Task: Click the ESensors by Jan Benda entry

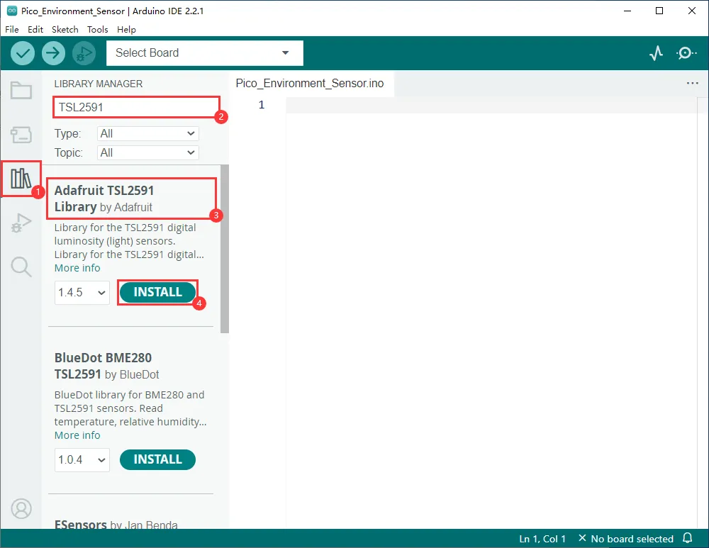Action: (x=116, y=525)
